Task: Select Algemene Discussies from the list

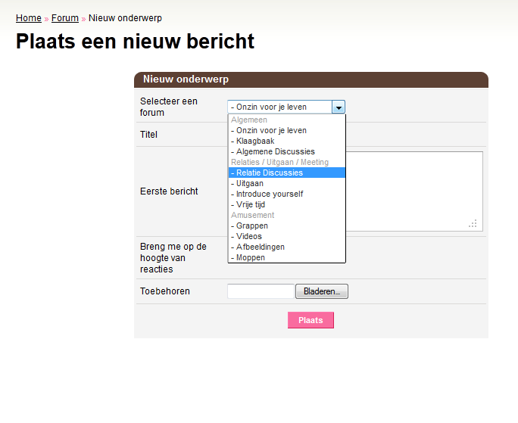Action: pyautogui.click(x=287, y=151)
